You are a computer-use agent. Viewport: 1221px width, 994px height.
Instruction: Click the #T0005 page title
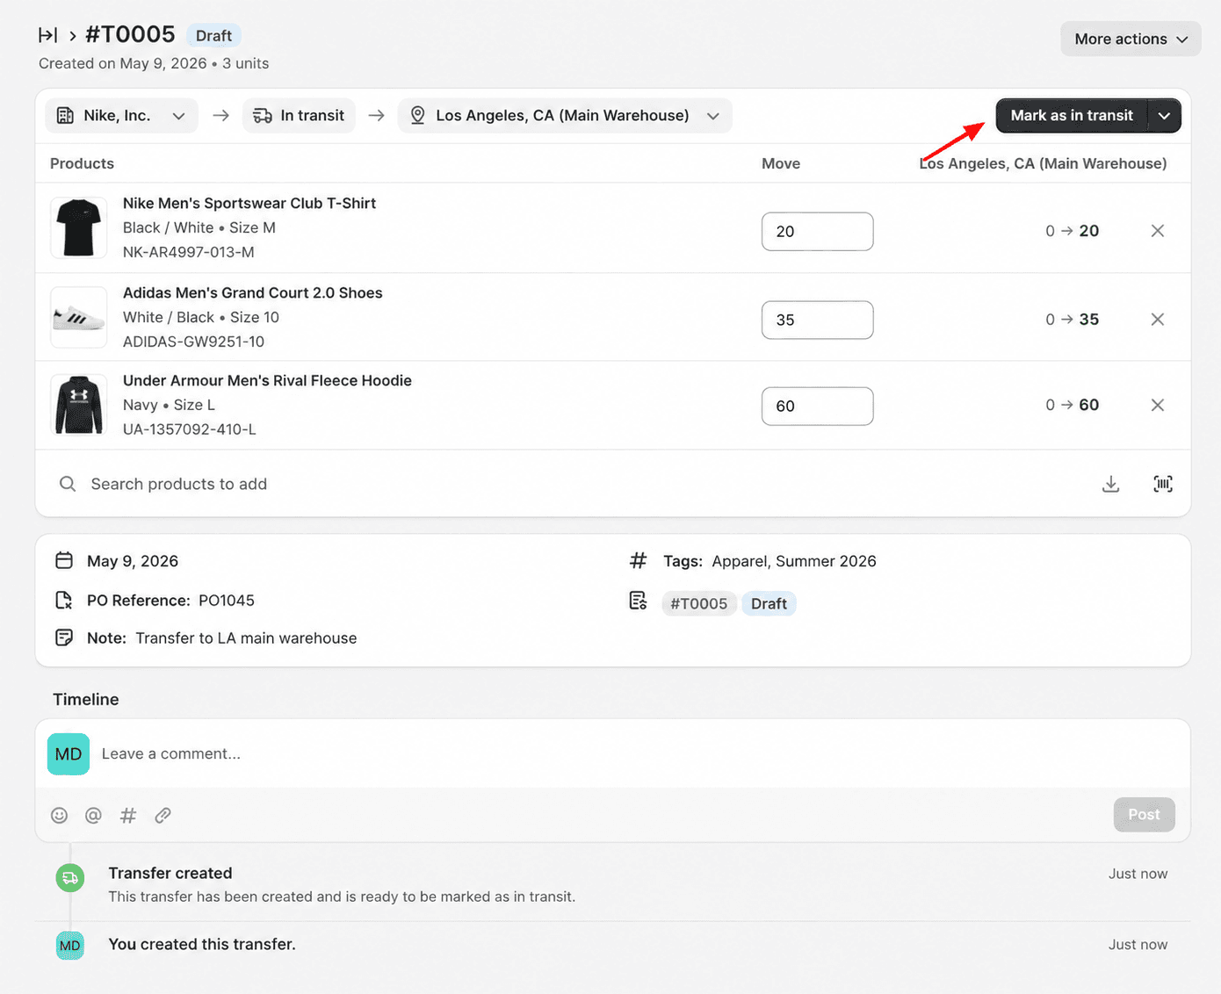point(130,34)
